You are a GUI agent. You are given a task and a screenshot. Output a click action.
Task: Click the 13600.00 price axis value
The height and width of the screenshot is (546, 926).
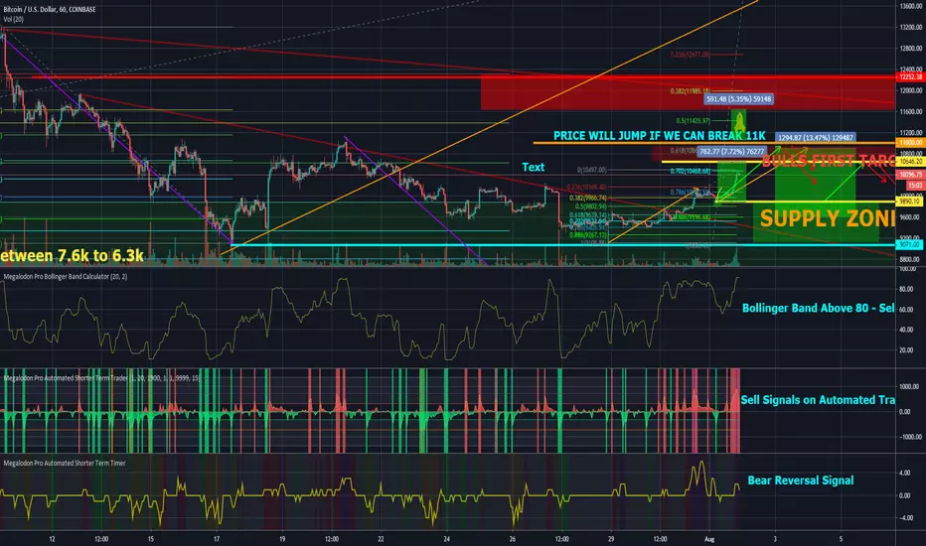911,6
